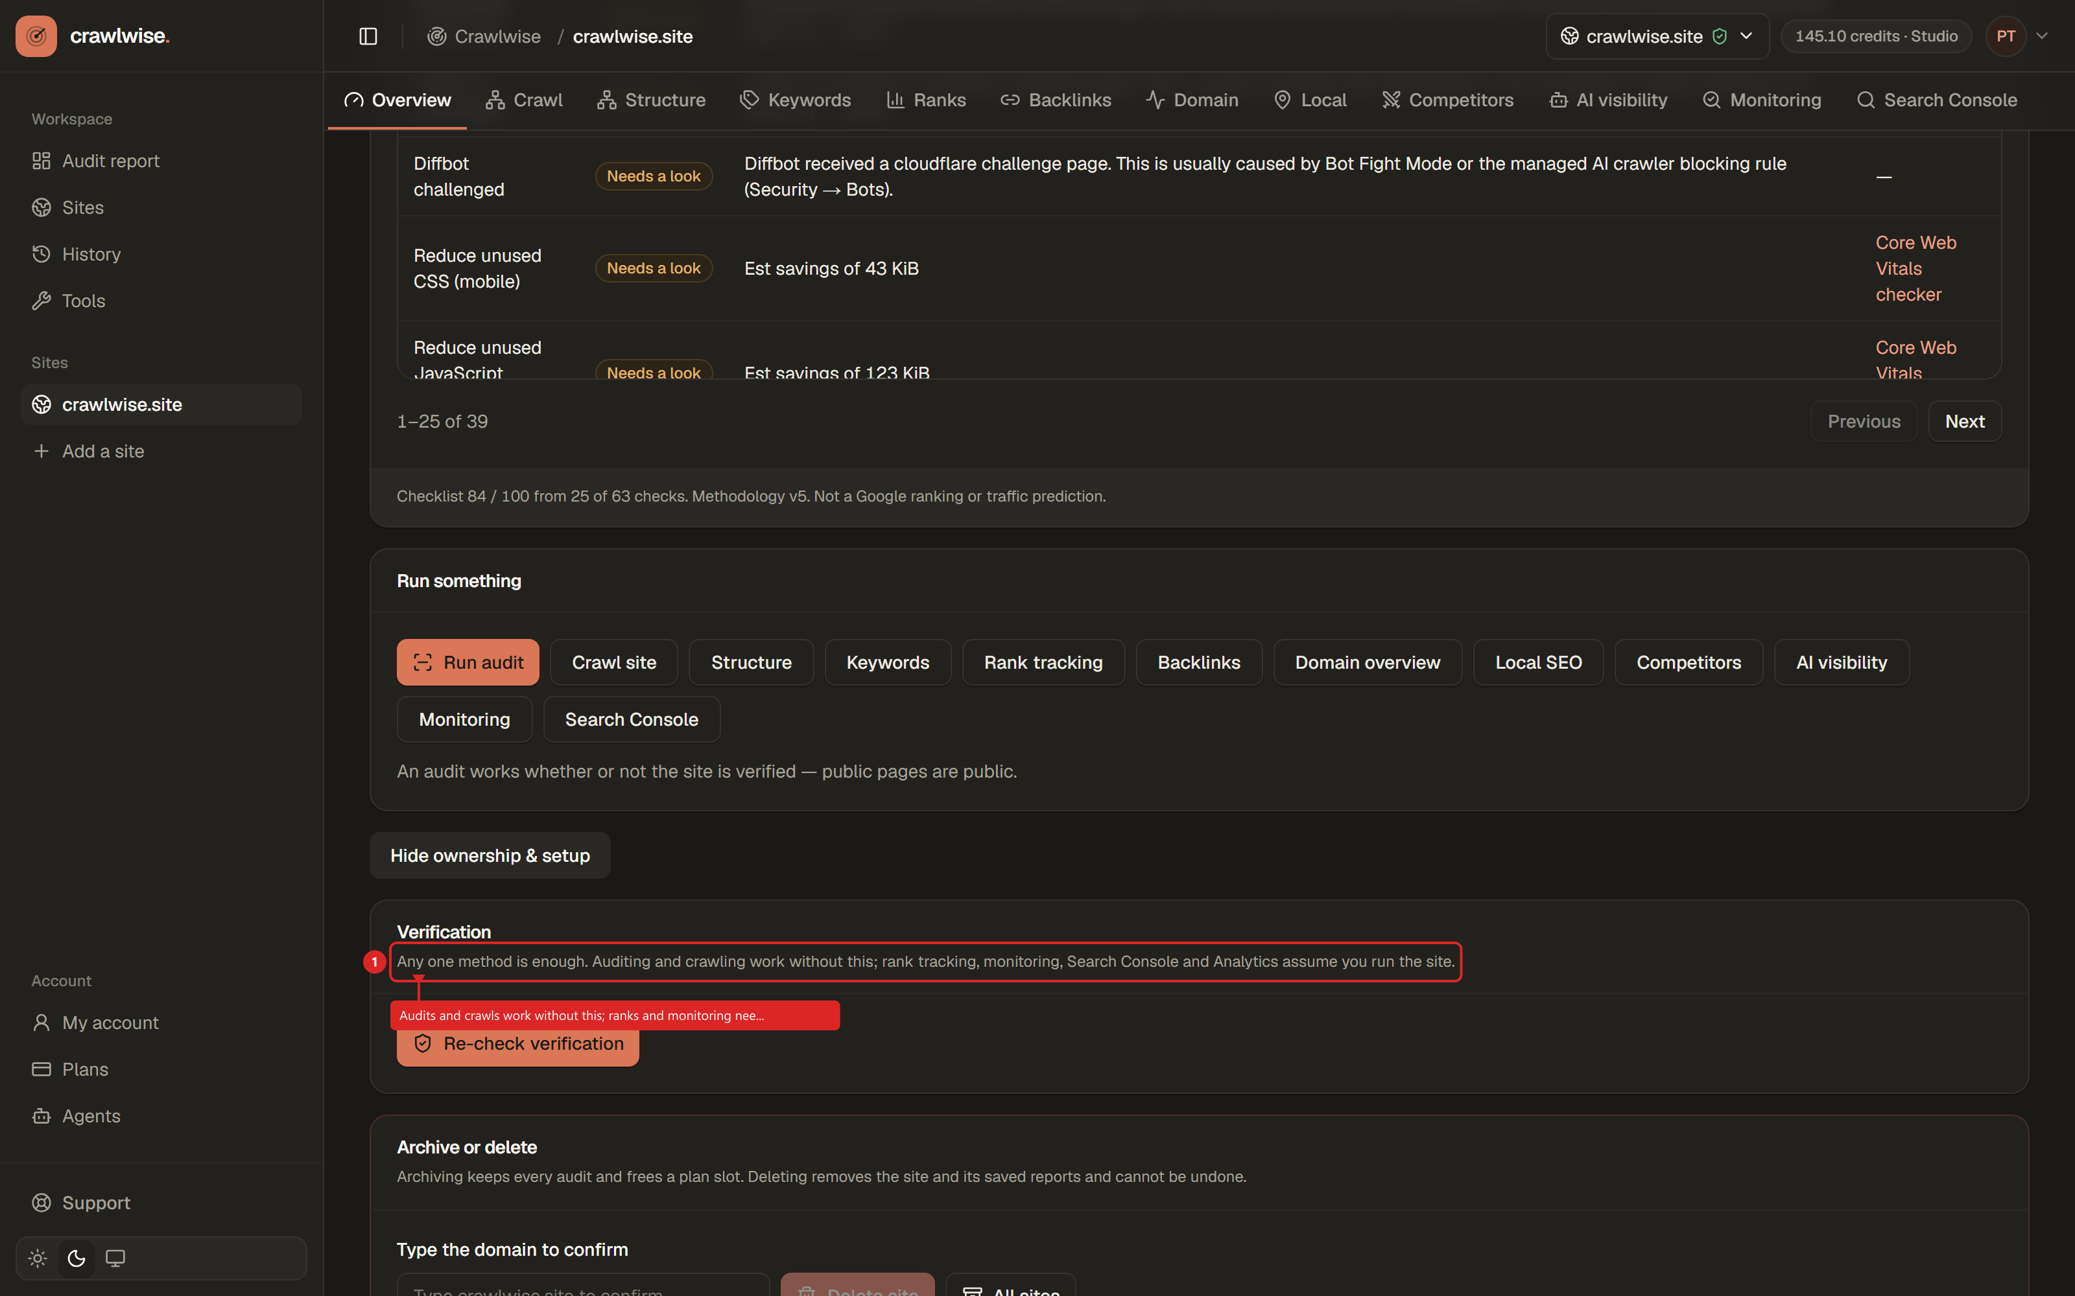
Task: Run the Competitors analysis
Action: click(x=1689, y=662)
